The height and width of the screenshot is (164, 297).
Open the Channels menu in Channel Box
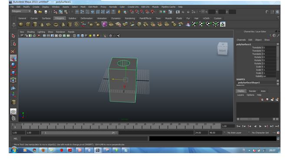(241, 40)
